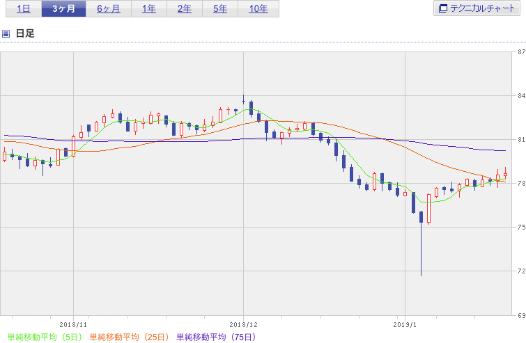Click the 75 price axis label

[521, 227]
